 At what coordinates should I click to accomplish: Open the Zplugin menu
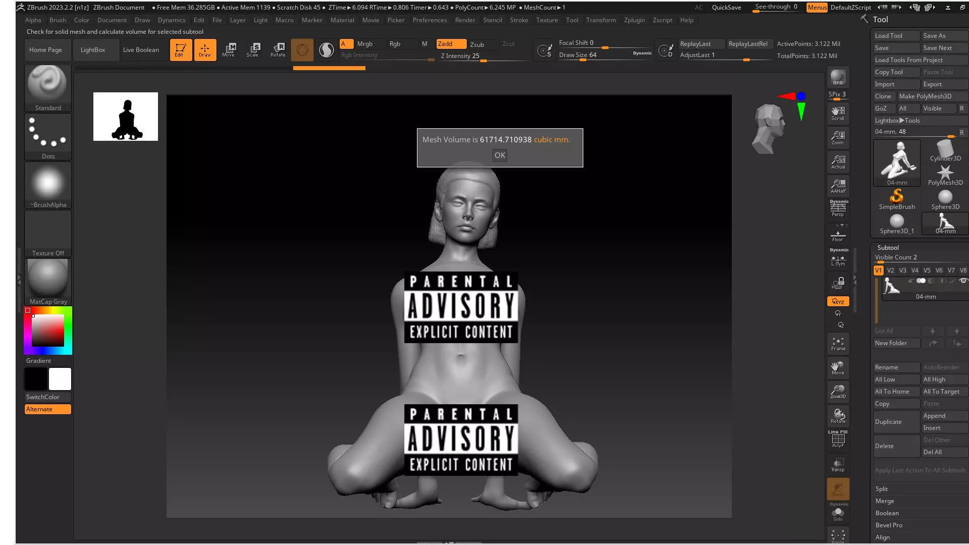634,20
